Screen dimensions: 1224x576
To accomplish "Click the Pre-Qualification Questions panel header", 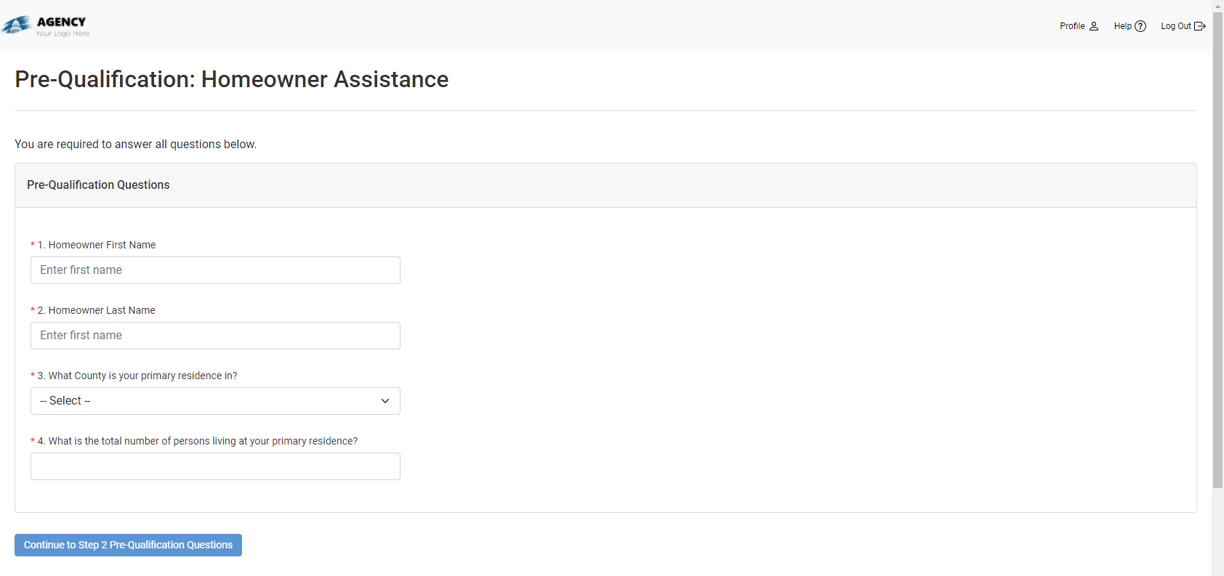I will point(98,185).
